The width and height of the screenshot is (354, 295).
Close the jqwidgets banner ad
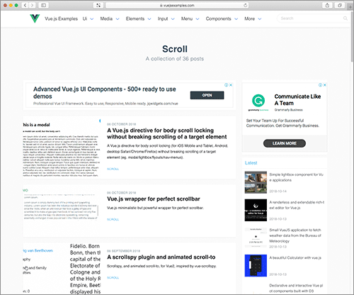(231, 85)
